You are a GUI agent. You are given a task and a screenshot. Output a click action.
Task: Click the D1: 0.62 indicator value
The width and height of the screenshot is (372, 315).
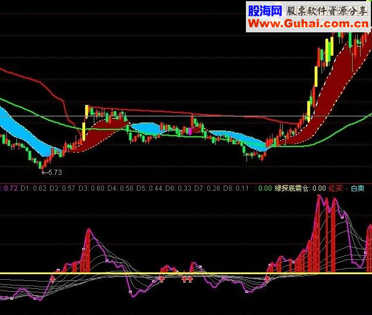(x=34, y=188)
